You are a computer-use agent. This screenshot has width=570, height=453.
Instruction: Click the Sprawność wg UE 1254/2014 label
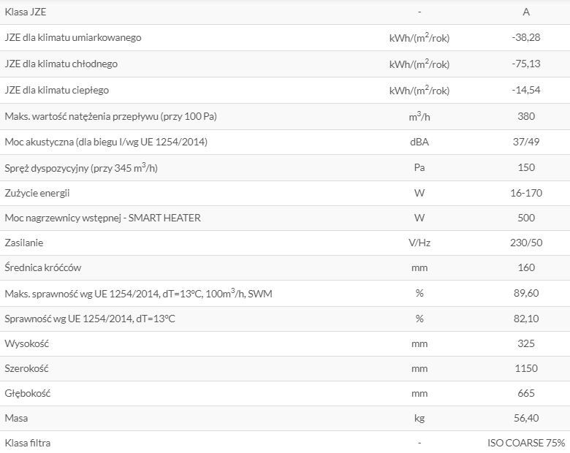point(90,319)
